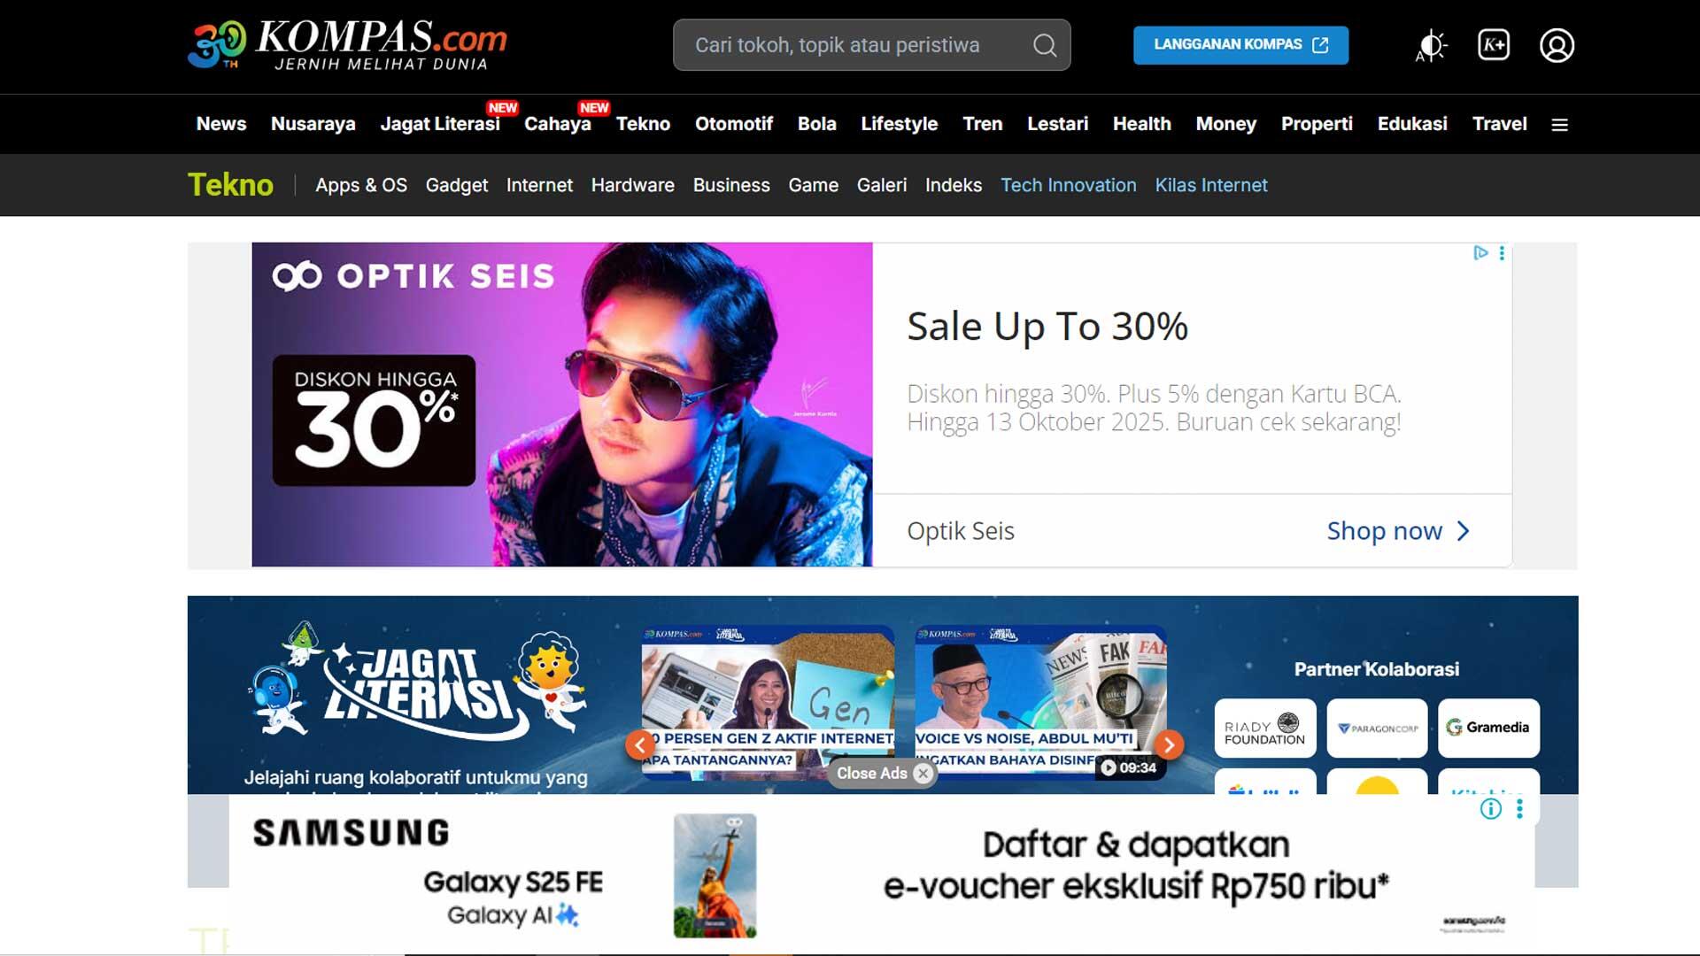The height and width of the screenshot is (956, 1700).
Task: Open the Bola menu
Action: [x=817, y=124]
